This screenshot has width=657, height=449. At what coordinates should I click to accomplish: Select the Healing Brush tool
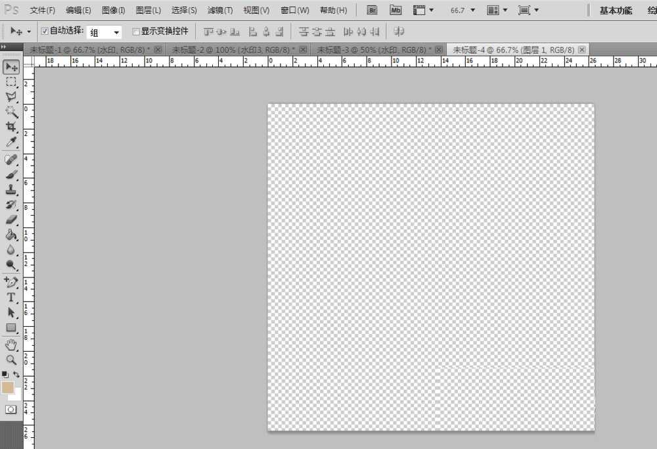[11, 159]
